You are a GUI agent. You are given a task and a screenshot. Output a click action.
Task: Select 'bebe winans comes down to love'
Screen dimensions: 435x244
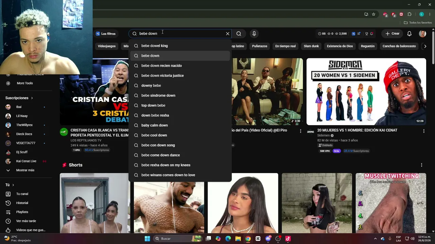[x=180, y=175]
